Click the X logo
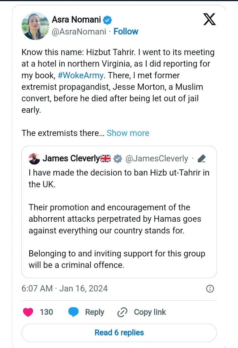This screenshot has width=238, height=348. 209,19
